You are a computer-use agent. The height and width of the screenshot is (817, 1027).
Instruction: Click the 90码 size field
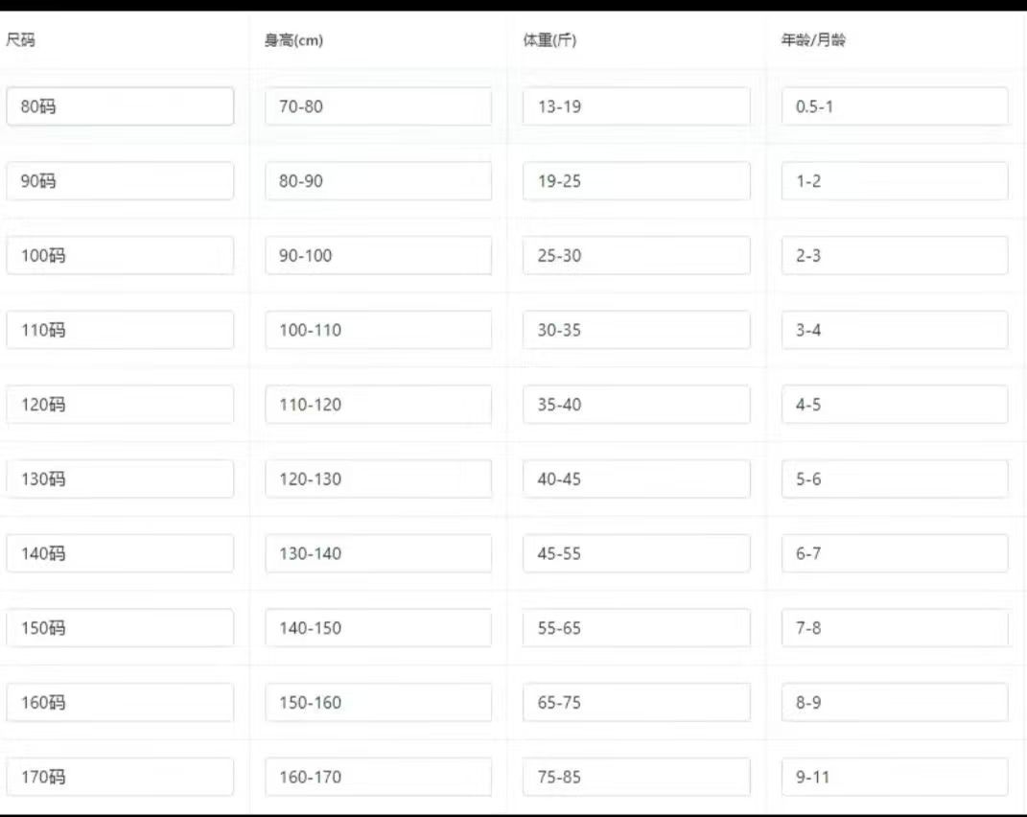pos(120,181)
